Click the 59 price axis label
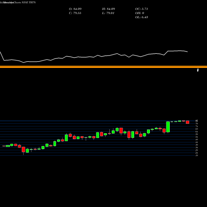The height and width of the screenshot is (207, 207). click(197, 134)
